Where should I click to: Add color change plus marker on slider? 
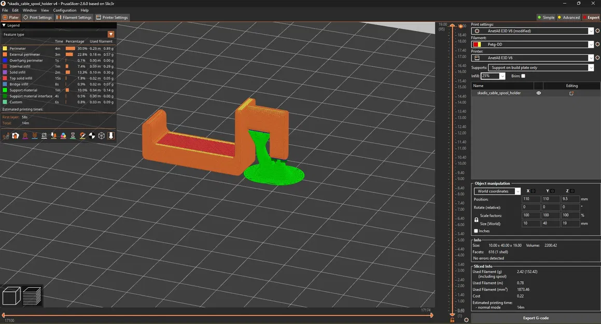(460, 26)
